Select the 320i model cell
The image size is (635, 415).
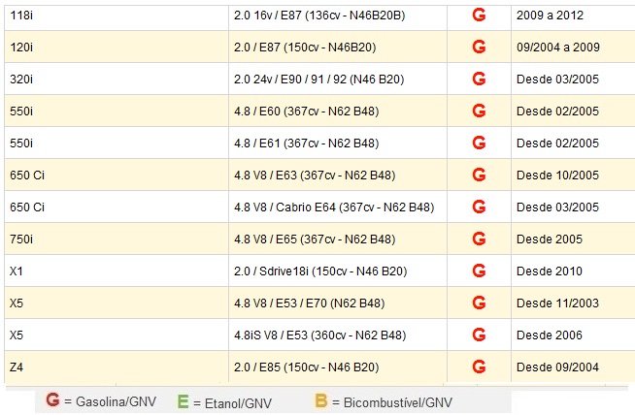(117, 79)
